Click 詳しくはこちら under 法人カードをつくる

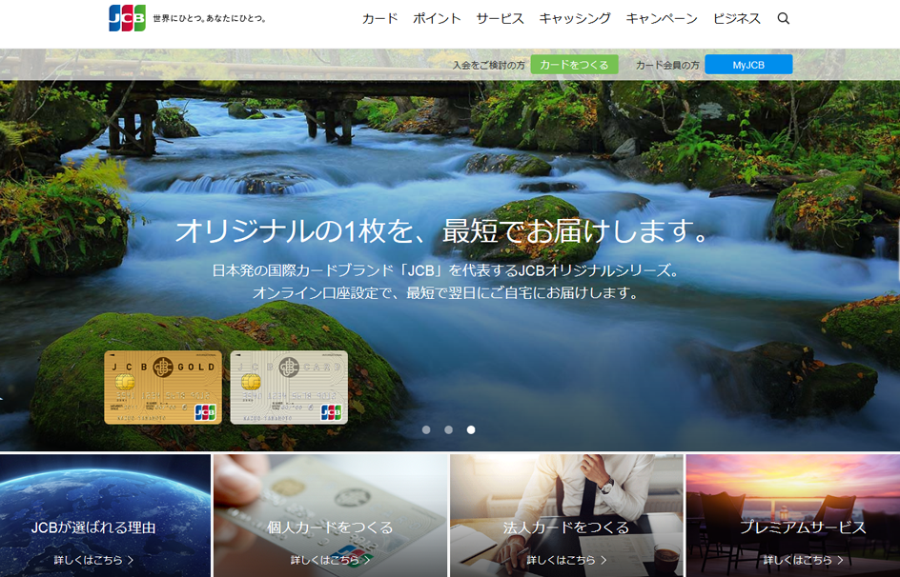click(x=566, y=560)
